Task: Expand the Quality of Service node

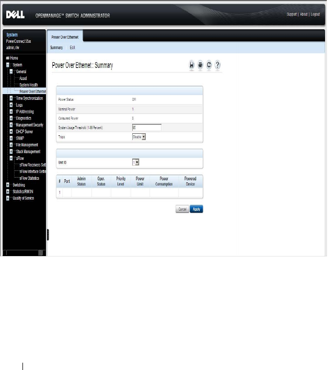Action: 8,198
